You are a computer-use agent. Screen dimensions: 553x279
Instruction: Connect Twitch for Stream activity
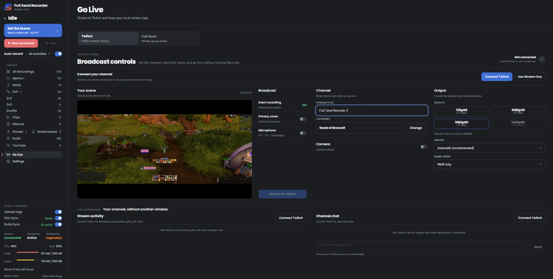pyautogui.click(x=291, y=218)
